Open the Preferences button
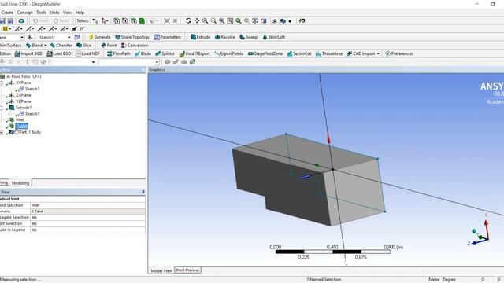 399,54
